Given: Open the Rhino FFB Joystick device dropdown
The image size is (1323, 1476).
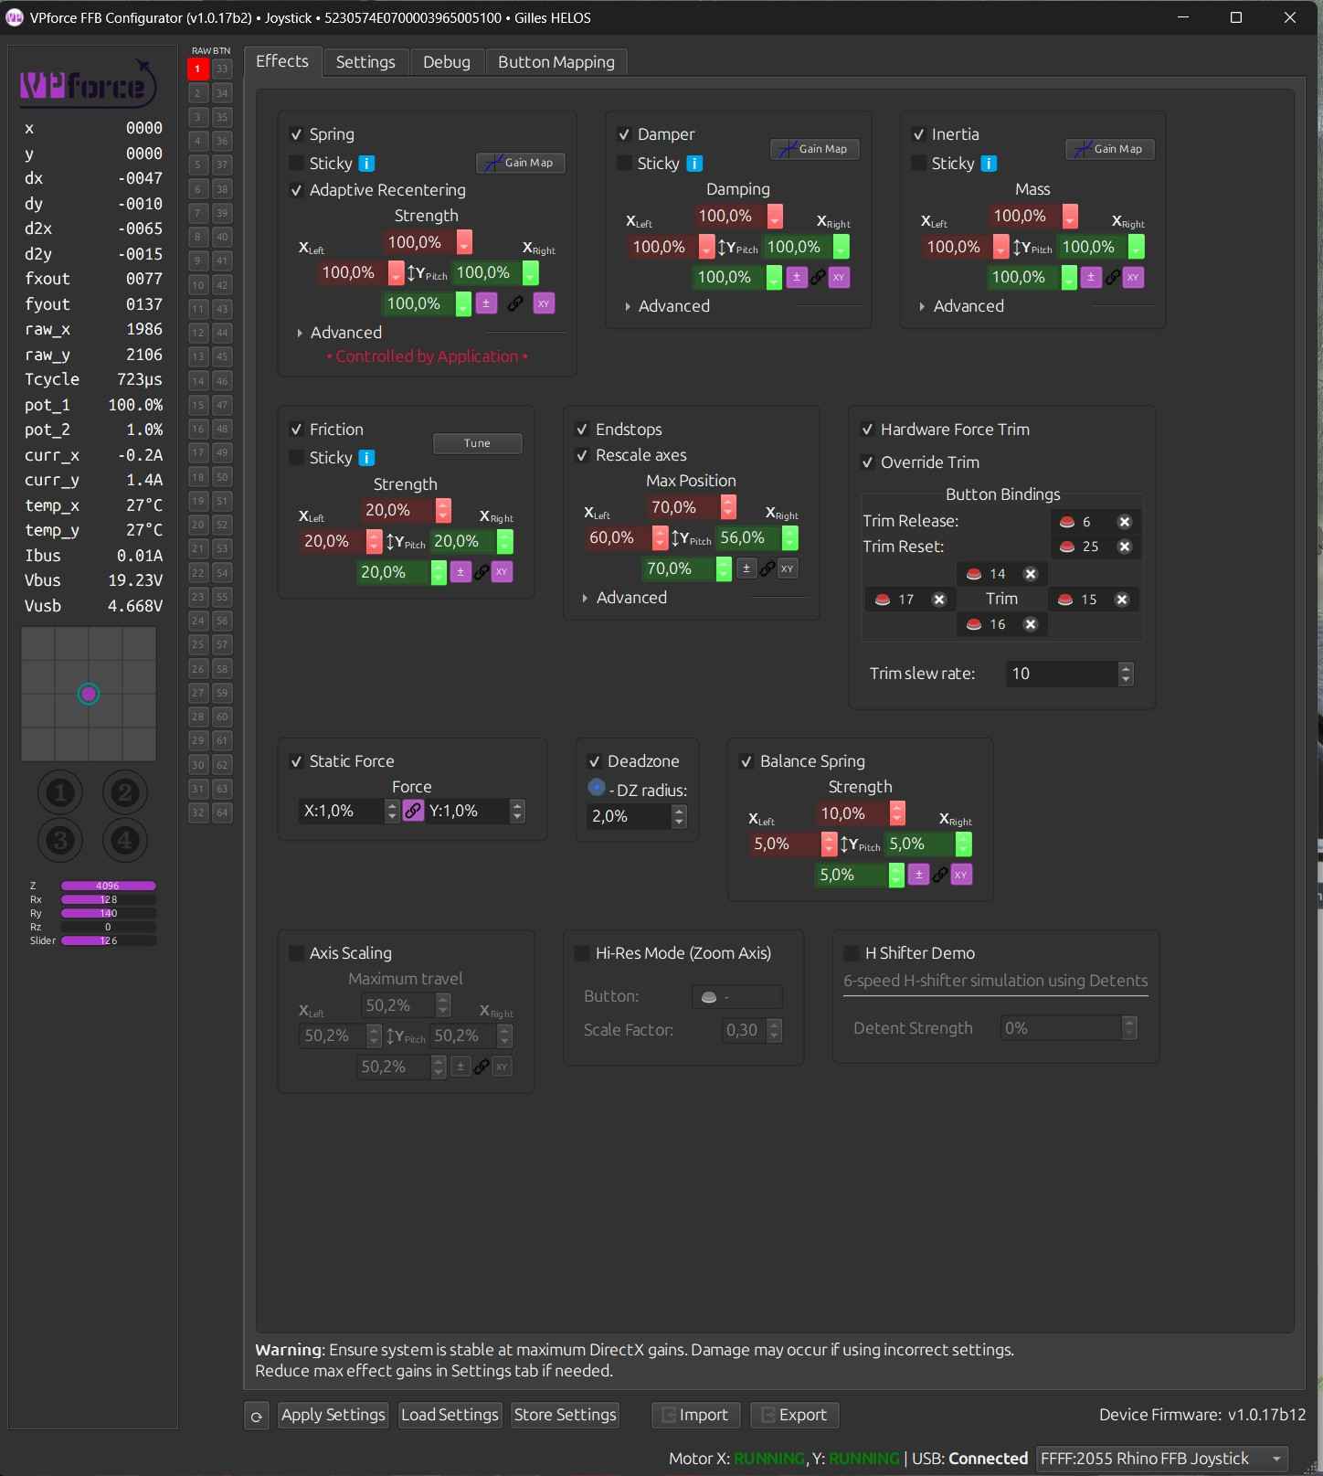Looking at the screenshot, I should point(1162,1459).
